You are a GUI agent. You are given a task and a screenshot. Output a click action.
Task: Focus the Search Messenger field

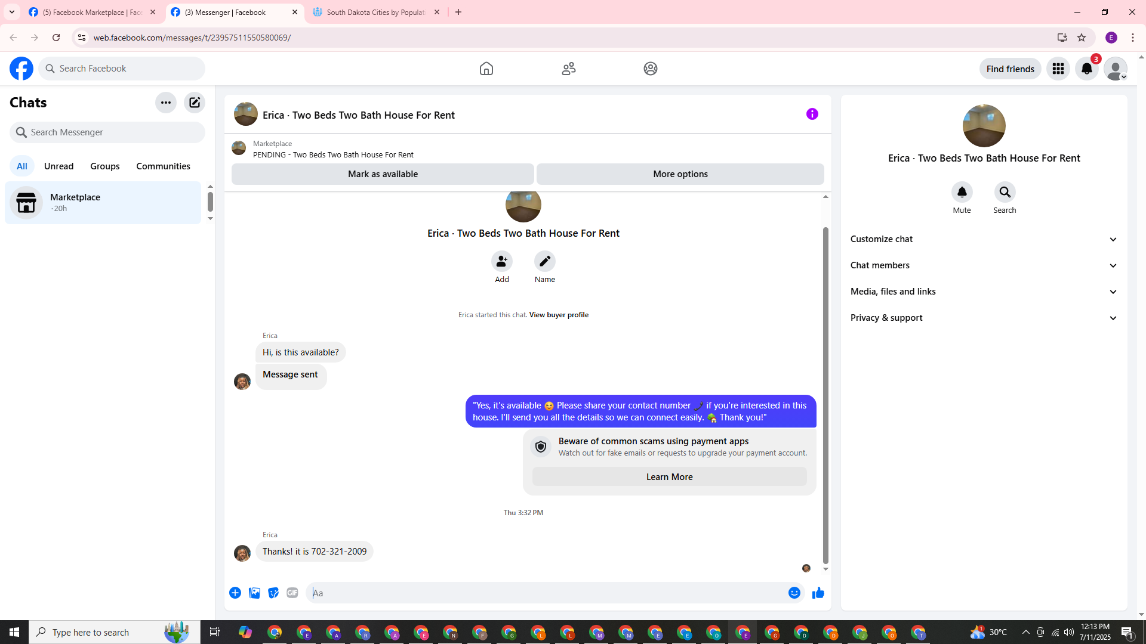[x=107, y=132]
